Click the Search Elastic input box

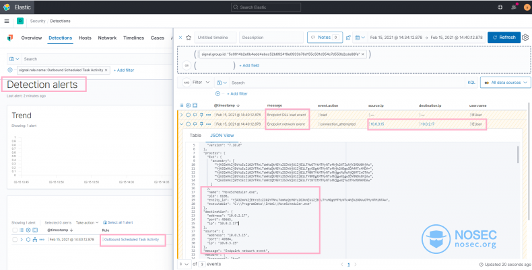(x=265, y=7)
